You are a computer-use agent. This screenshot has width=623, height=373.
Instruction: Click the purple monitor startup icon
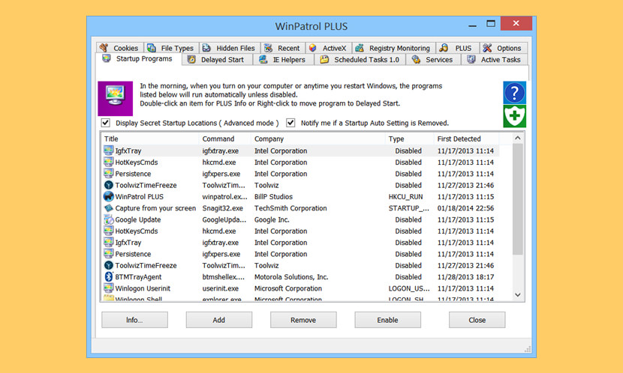tap(115, 98)
